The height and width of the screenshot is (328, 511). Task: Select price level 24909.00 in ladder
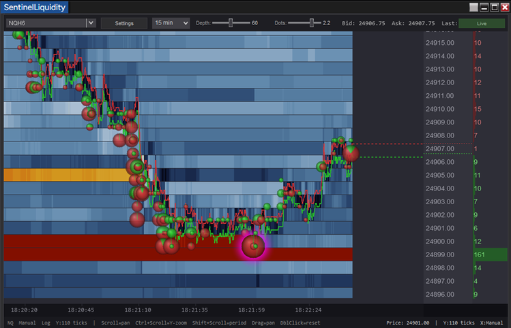(x=439, y=122)
